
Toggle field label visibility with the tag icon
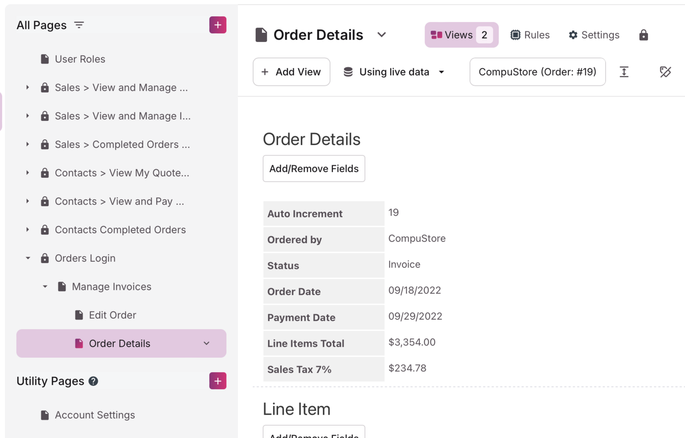pyautogui.click(x=665, y=72)
